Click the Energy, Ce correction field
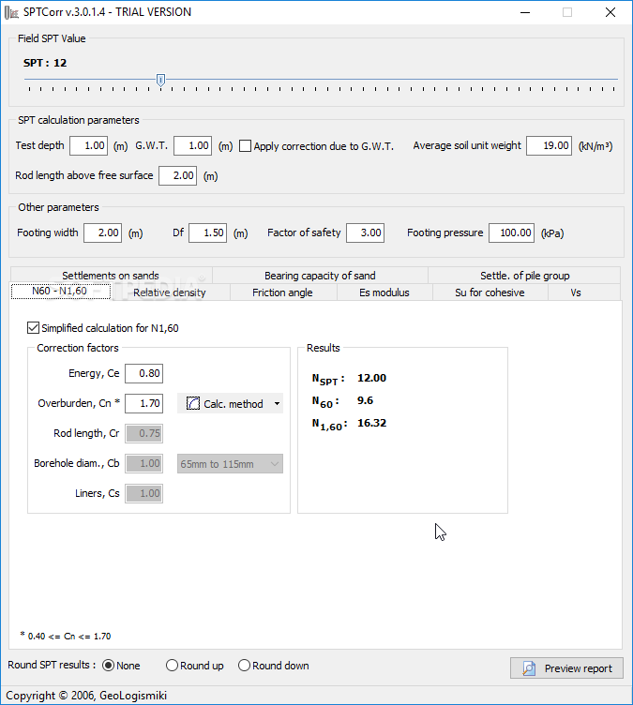Screen dimensions: 633x705 (144, 373)
